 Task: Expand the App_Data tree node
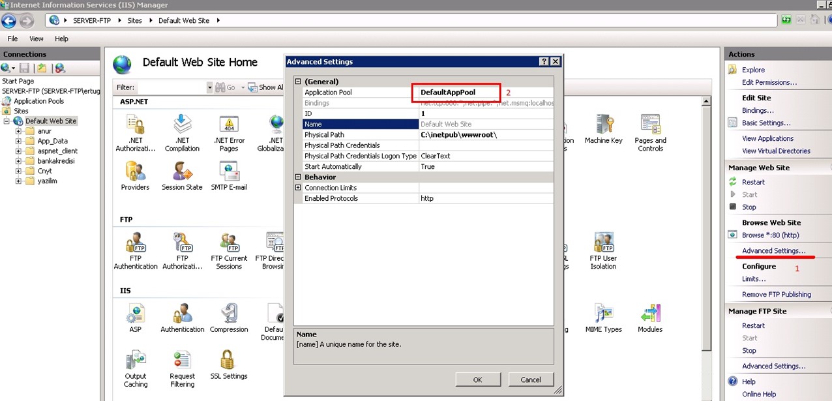click(x=20, y=141)
